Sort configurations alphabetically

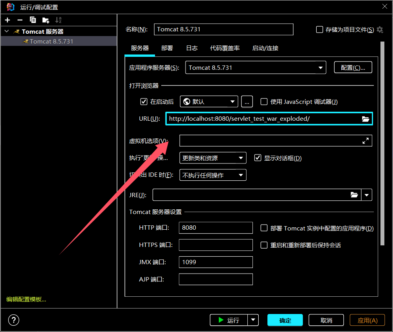(58, 20)
